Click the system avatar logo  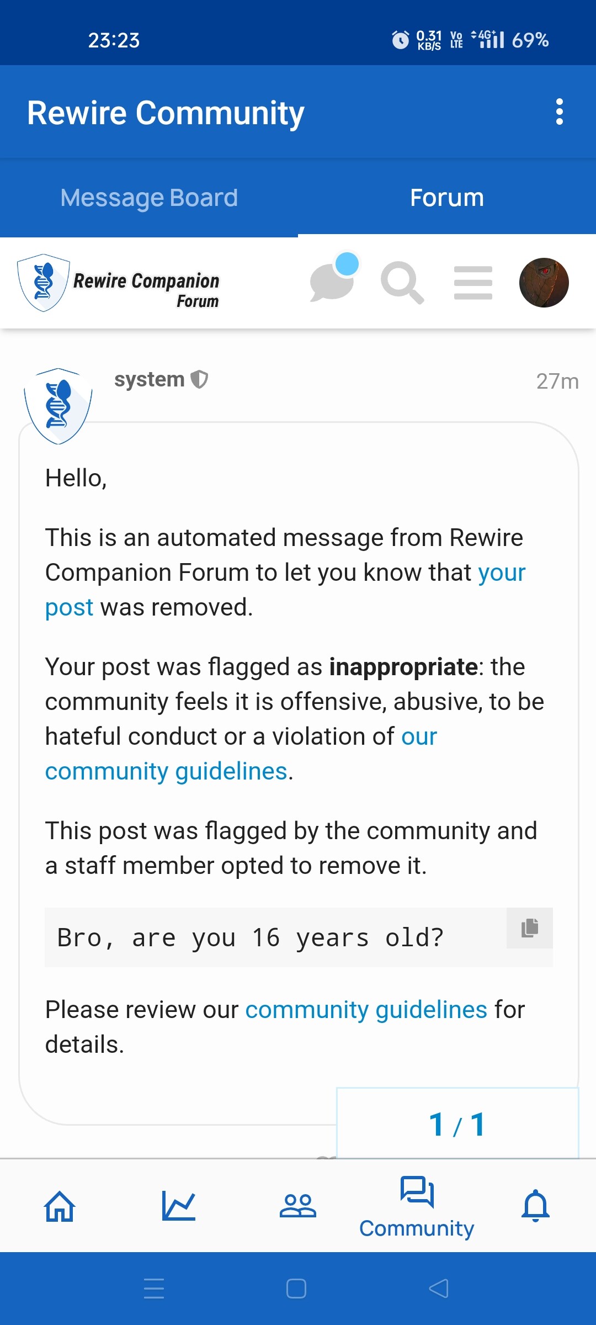(x=58, y=406)
